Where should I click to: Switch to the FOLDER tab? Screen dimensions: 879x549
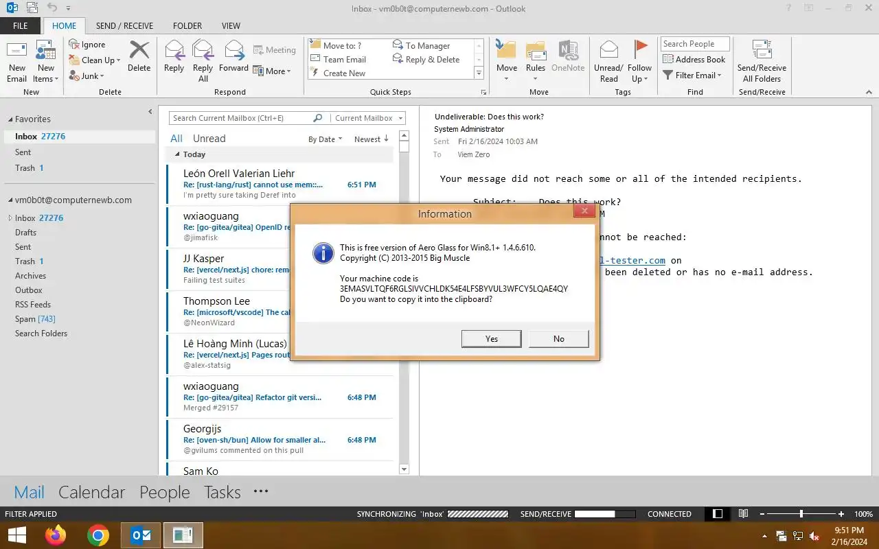point(187,25)
